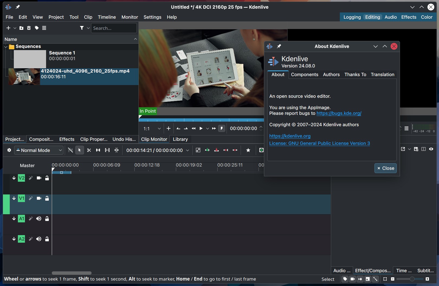Click rewind button in clip monitor
Screen dimensions: 439x286
click(x=193, y=128)
